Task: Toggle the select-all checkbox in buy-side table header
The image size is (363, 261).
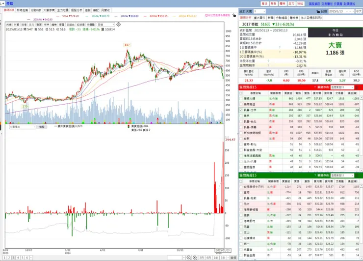Action: [x=241, y=93]
